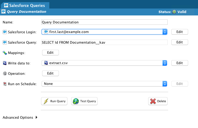Viewport: 198px width, 128px height.
Task: Click the green Valid status indicator
Action: point(174,12)
